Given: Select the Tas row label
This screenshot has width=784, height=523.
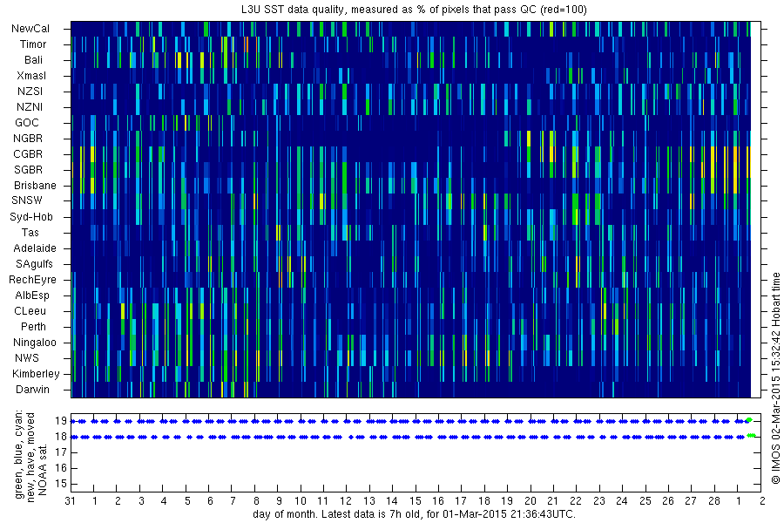Looking at the screenshot, I should [30, 232].
